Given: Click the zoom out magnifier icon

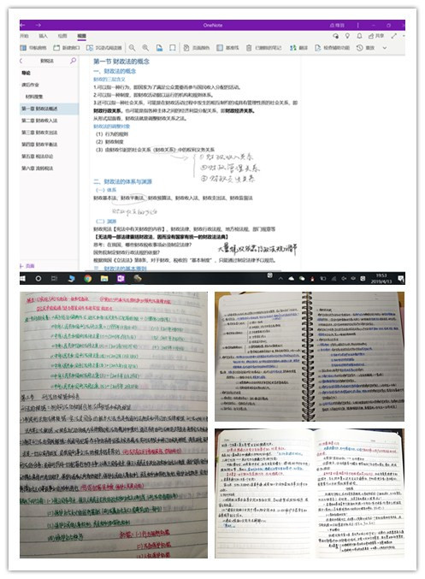Looking at the screenshot, I should tap(132, 48).
